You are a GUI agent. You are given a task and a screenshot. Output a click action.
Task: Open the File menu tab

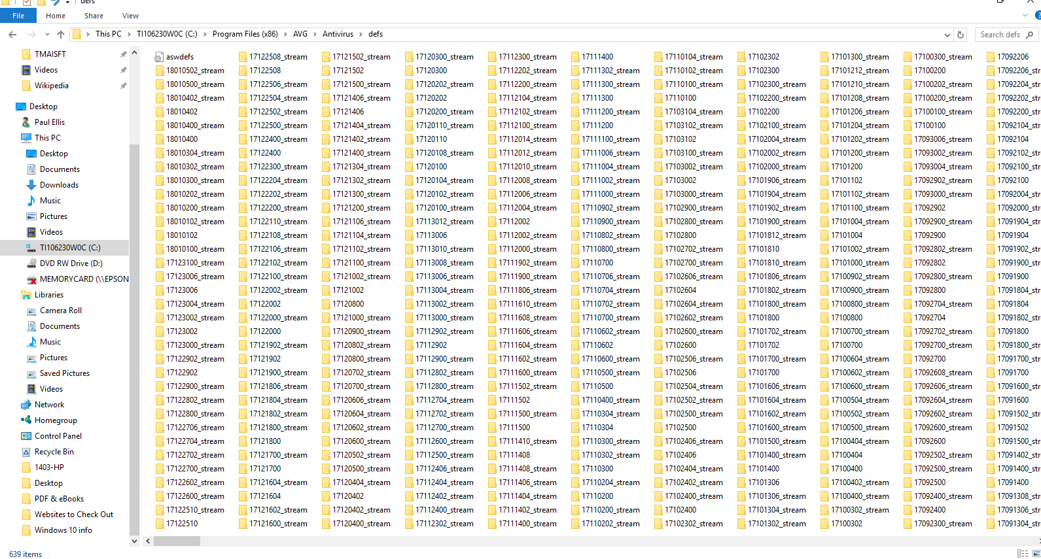18,16
